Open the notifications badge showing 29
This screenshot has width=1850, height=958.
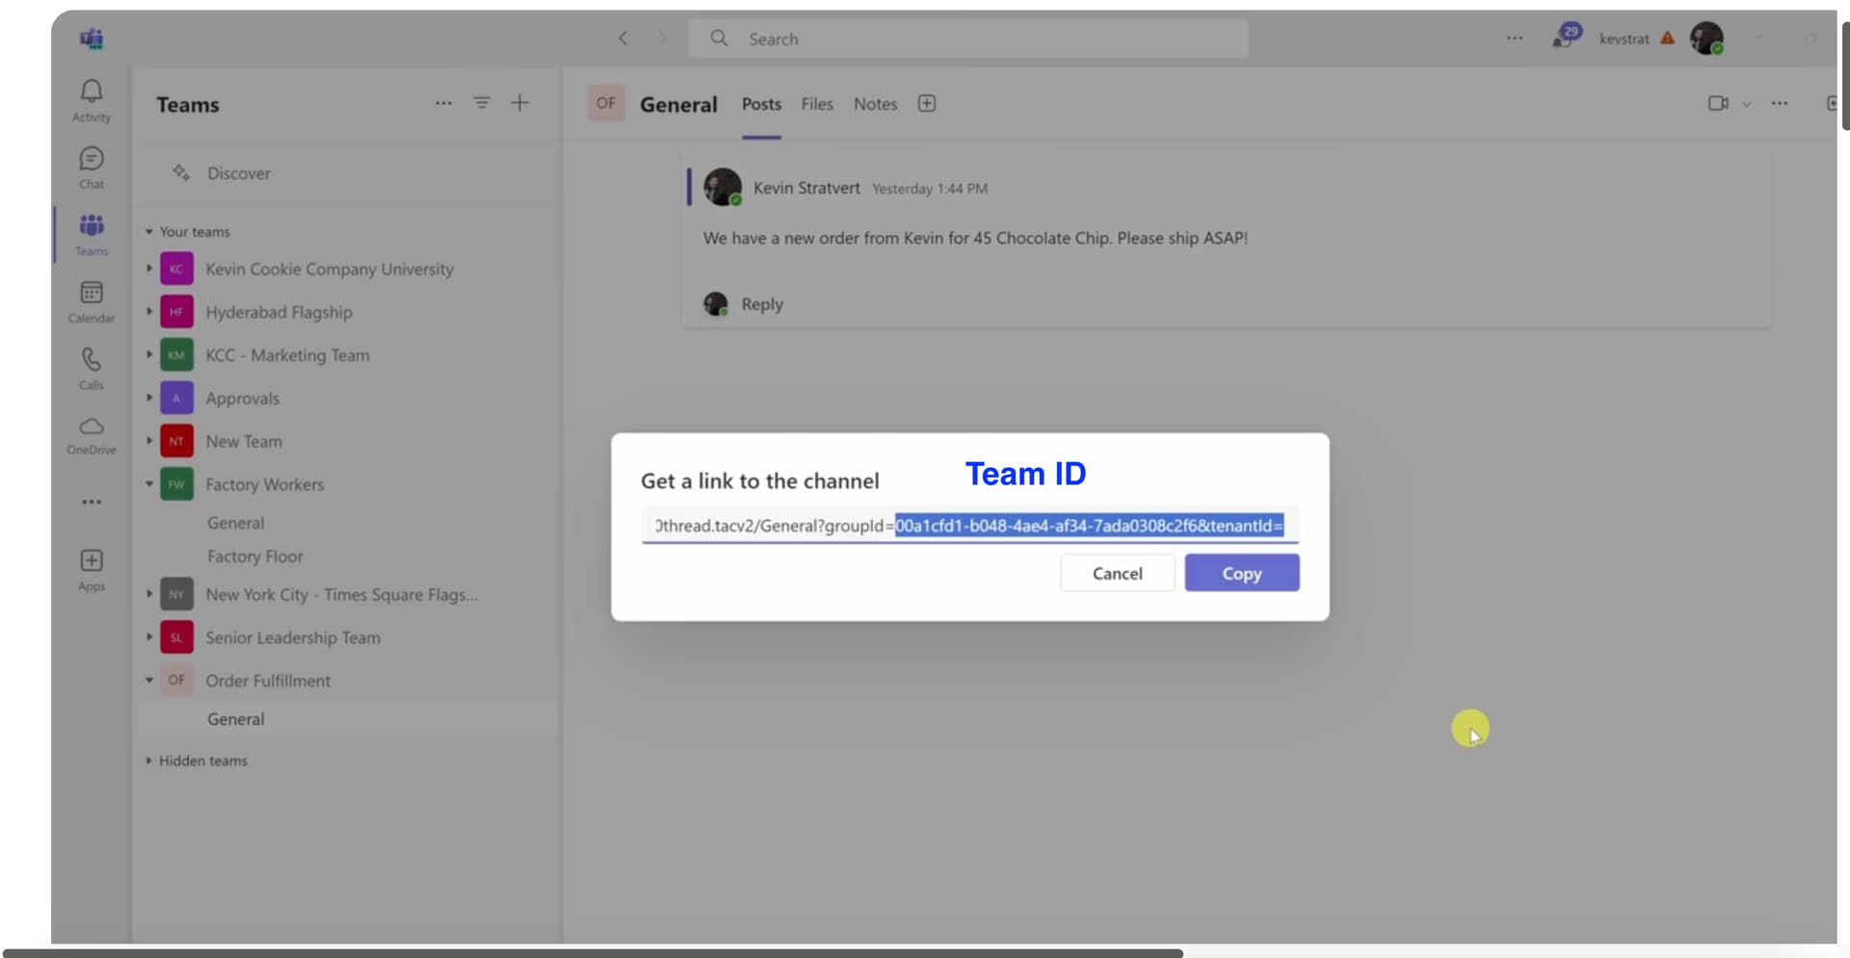pos(1567,37)
